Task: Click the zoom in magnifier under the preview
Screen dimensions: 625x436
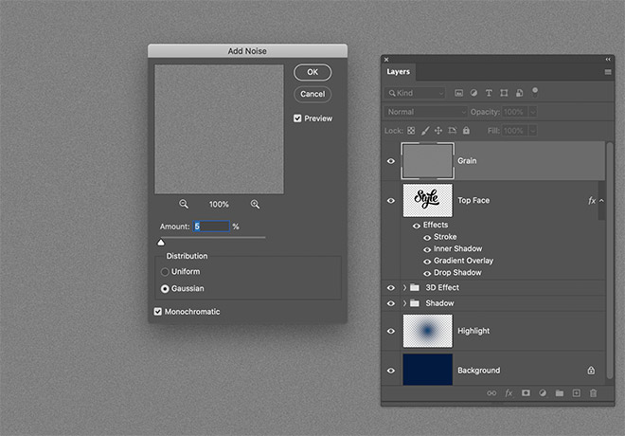Action: click(255, 204)
